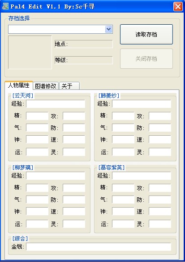Click the [柳梦璃] group label
185x262 pixels.
click(x=23, y=168)
